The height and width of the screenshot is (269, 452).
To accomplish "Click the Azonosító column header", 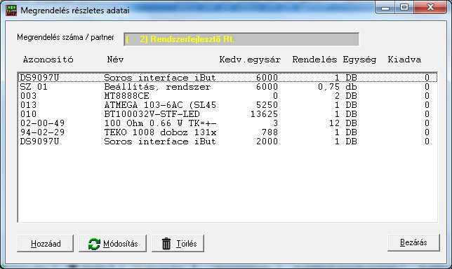I will 48,60.
